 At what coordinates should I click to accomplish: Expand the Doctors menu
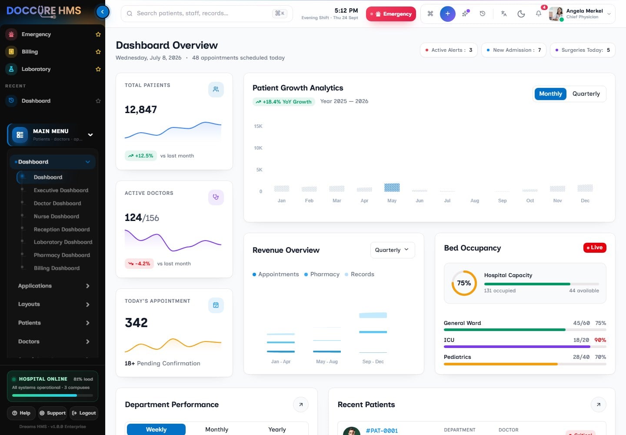(53, 341)
